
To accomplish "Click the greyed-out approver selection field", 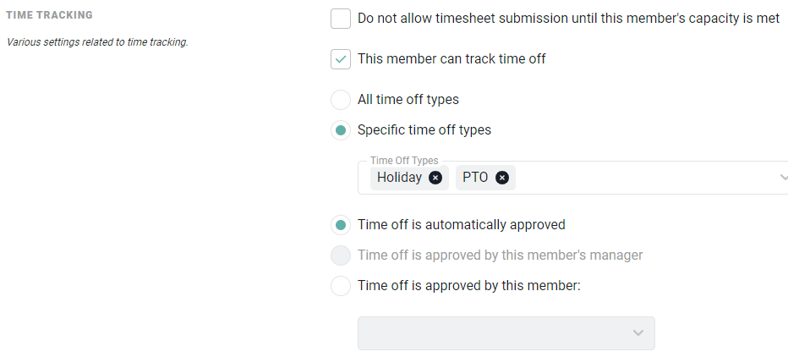I will point(506,332).
